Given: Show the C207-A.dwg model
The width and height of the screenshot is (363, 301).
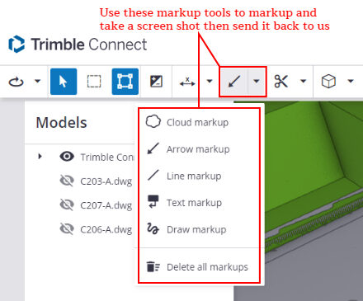Looking at the screenshot, I should point(67,205).
